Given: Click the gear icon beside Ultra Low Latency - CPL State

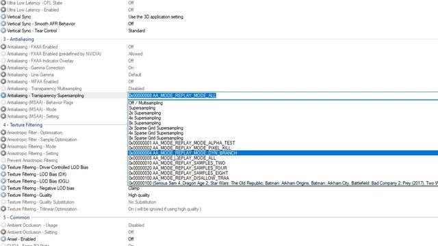Looking at the screenshot, I should point(3,3).
